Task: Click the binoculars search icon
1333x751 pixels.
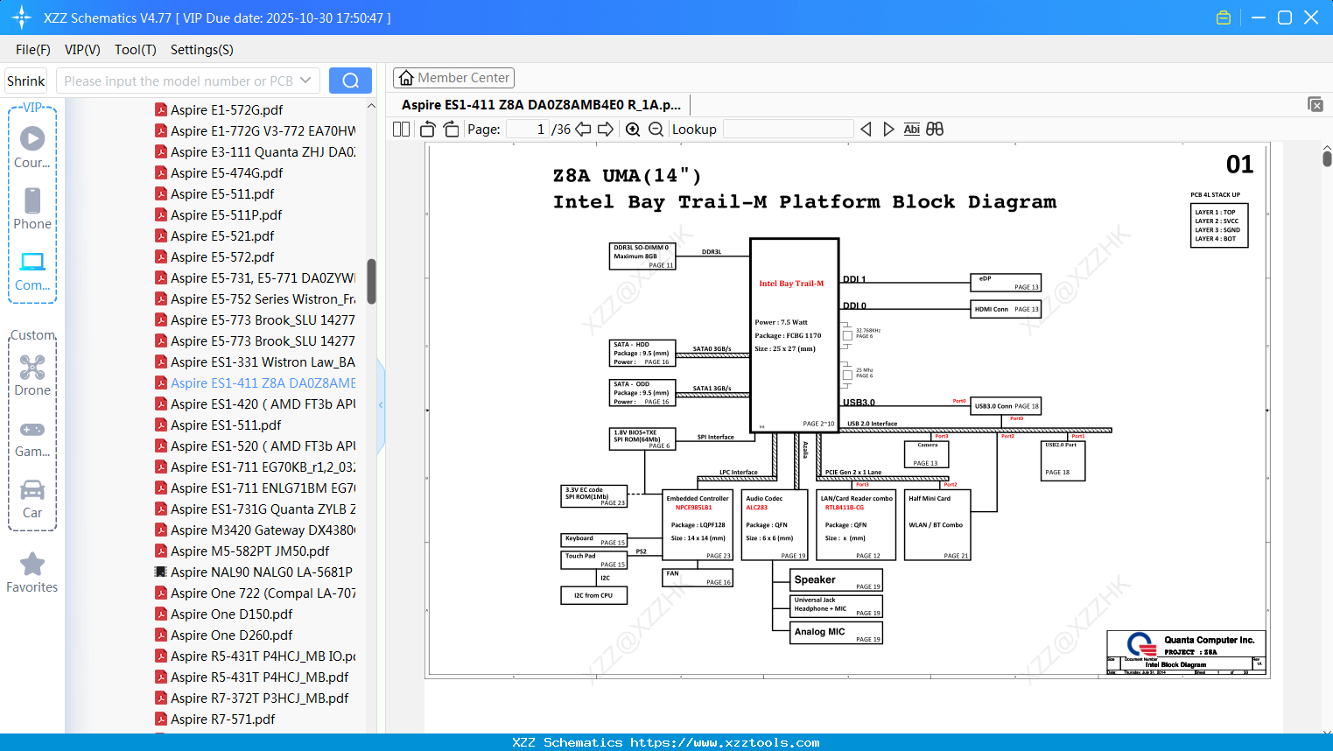Action: 935,130
